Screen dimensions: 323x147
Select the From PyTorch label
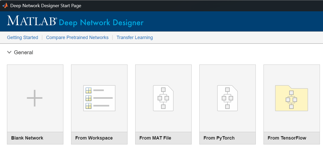pyautogui.click(x=219, y=138)
